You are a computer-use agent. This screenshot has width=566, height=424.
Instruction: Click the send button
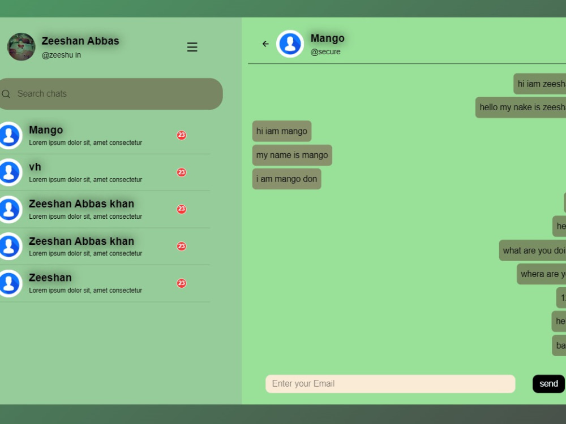(548, 384)
